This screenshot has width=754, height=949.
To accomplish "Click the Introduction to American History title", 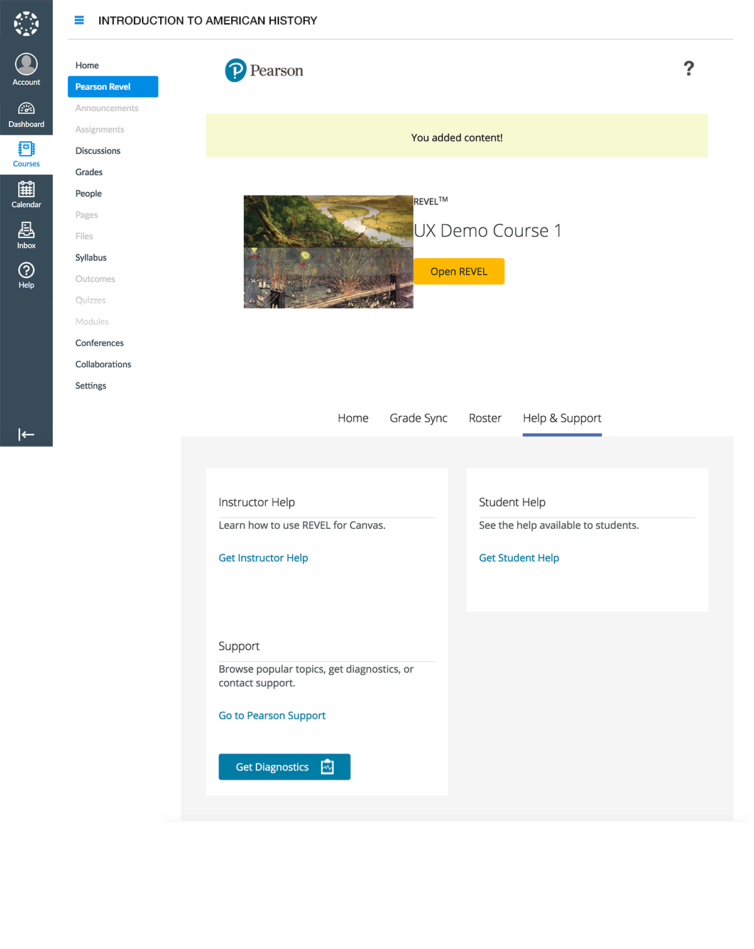I will point(208,21).
